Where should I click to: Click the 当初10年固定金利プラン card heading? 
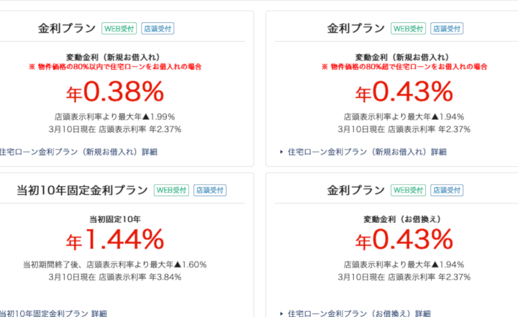tap(82, 190)
